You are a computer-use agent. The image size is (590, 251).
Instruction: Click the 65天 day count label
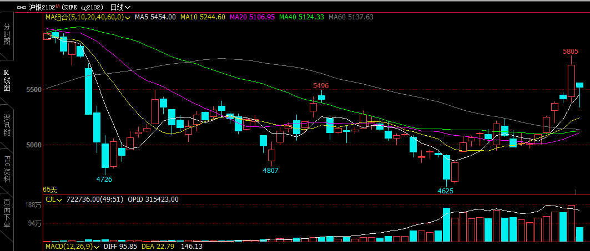click(49, 189)
